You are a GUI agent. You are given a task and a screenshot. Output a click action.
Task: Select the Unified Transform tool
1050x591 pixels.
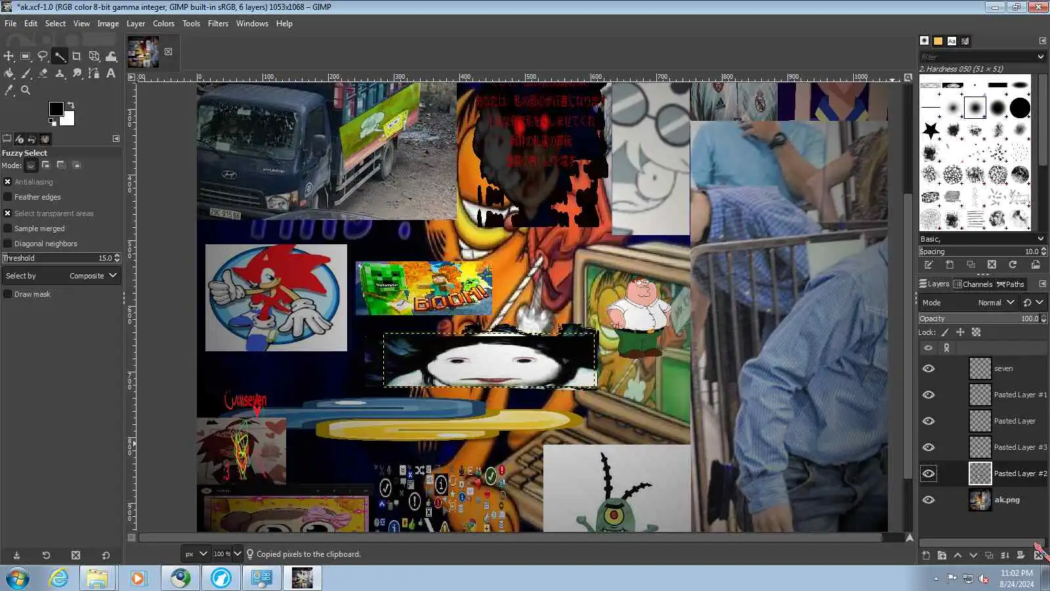(94, 56)
